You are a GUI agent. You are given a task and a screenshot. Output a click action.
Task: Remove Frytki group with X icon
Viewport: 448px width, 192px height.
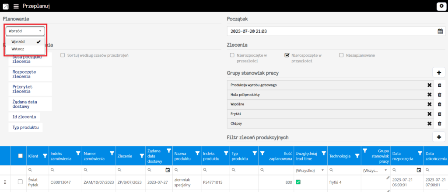(x=429, y=114)
